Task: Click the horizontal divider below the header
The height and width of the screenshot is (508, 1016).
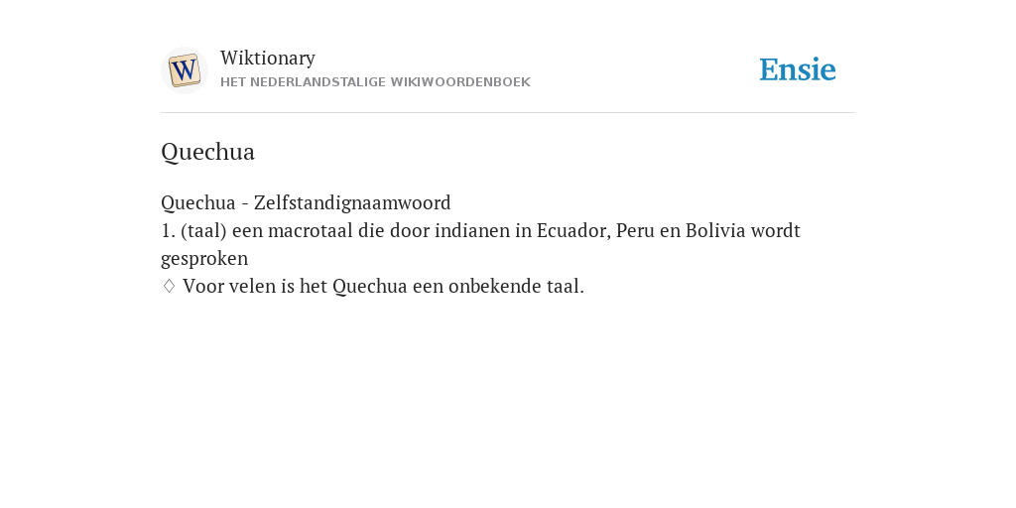Action: click(508, 113)
